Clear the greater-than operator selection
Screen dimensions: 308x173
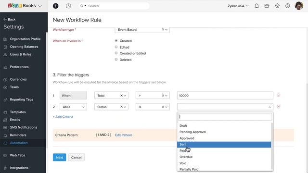163,96
